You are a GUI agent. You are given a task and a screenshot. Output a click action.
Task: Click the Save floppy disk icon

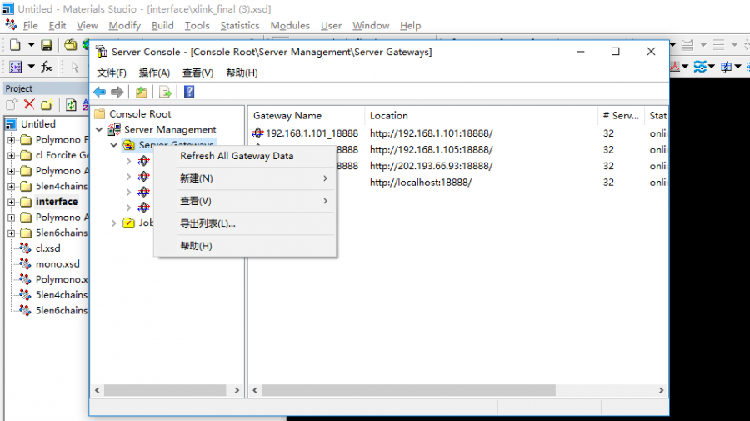click(47, 45)
